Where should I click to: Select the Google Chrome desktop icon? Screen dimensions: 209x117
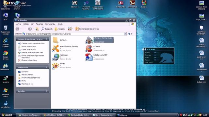6,55
